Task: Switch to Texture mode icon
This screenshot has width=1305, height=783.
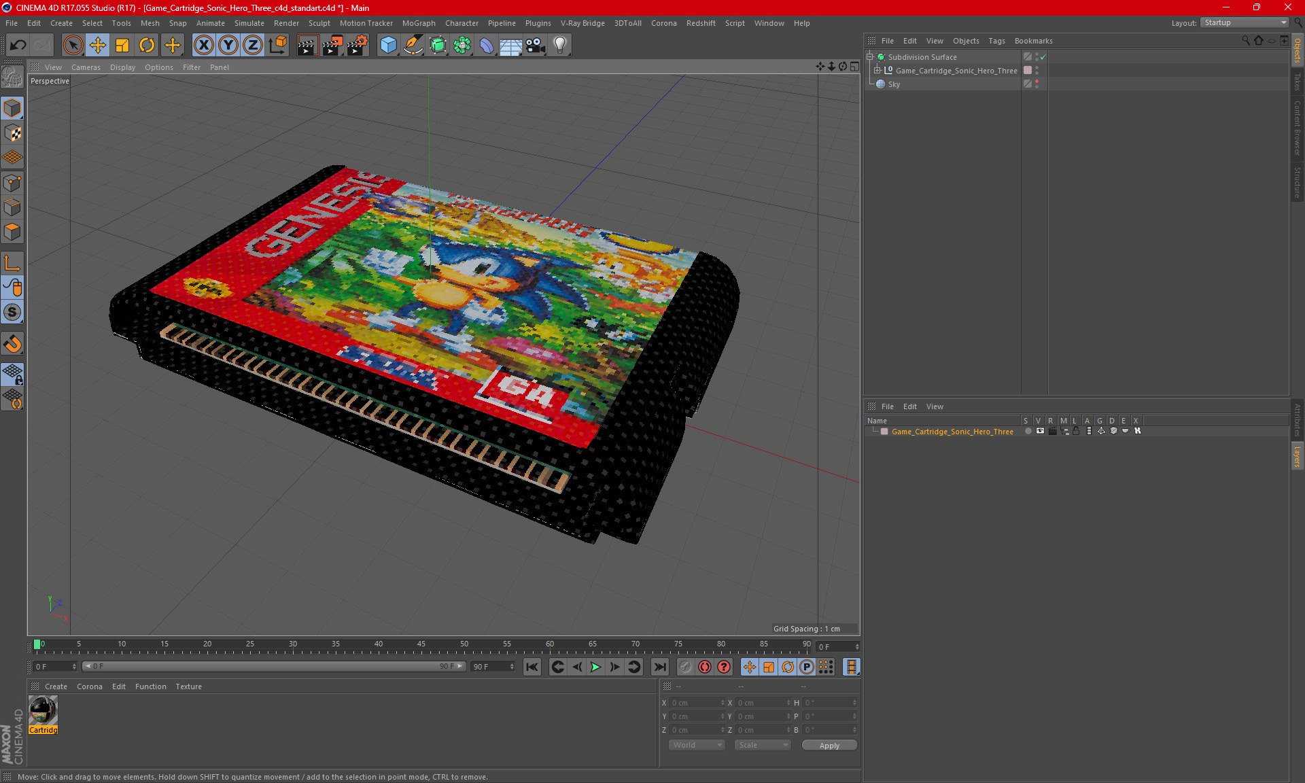Action: 12,133
